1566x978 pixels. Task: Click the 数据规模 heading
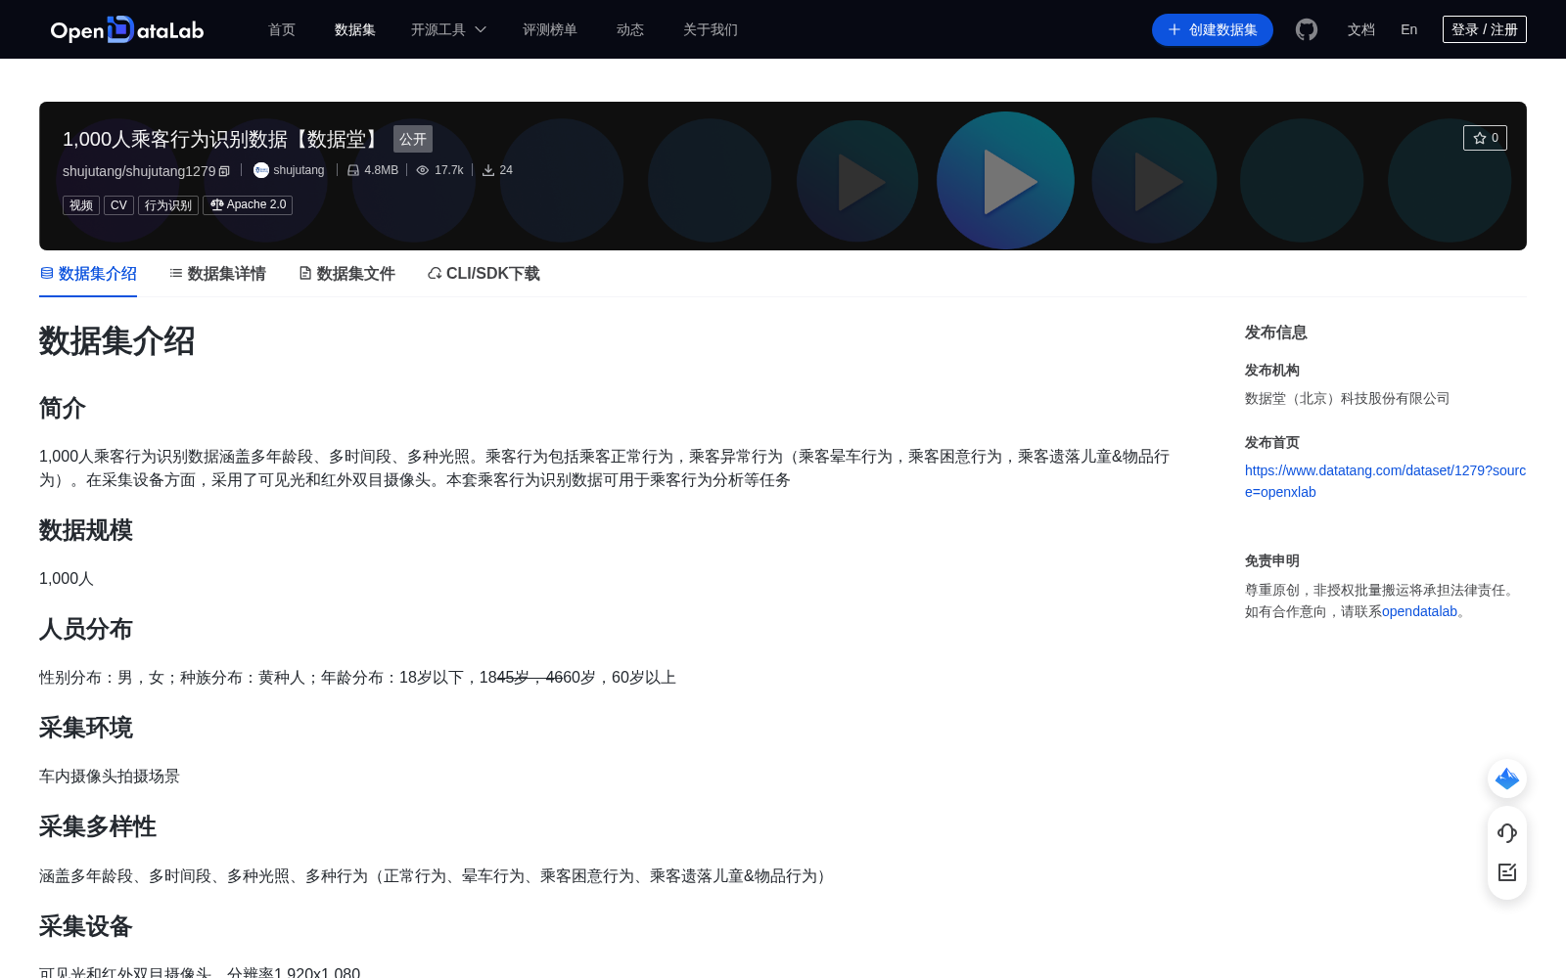click(x=86, y=530)
